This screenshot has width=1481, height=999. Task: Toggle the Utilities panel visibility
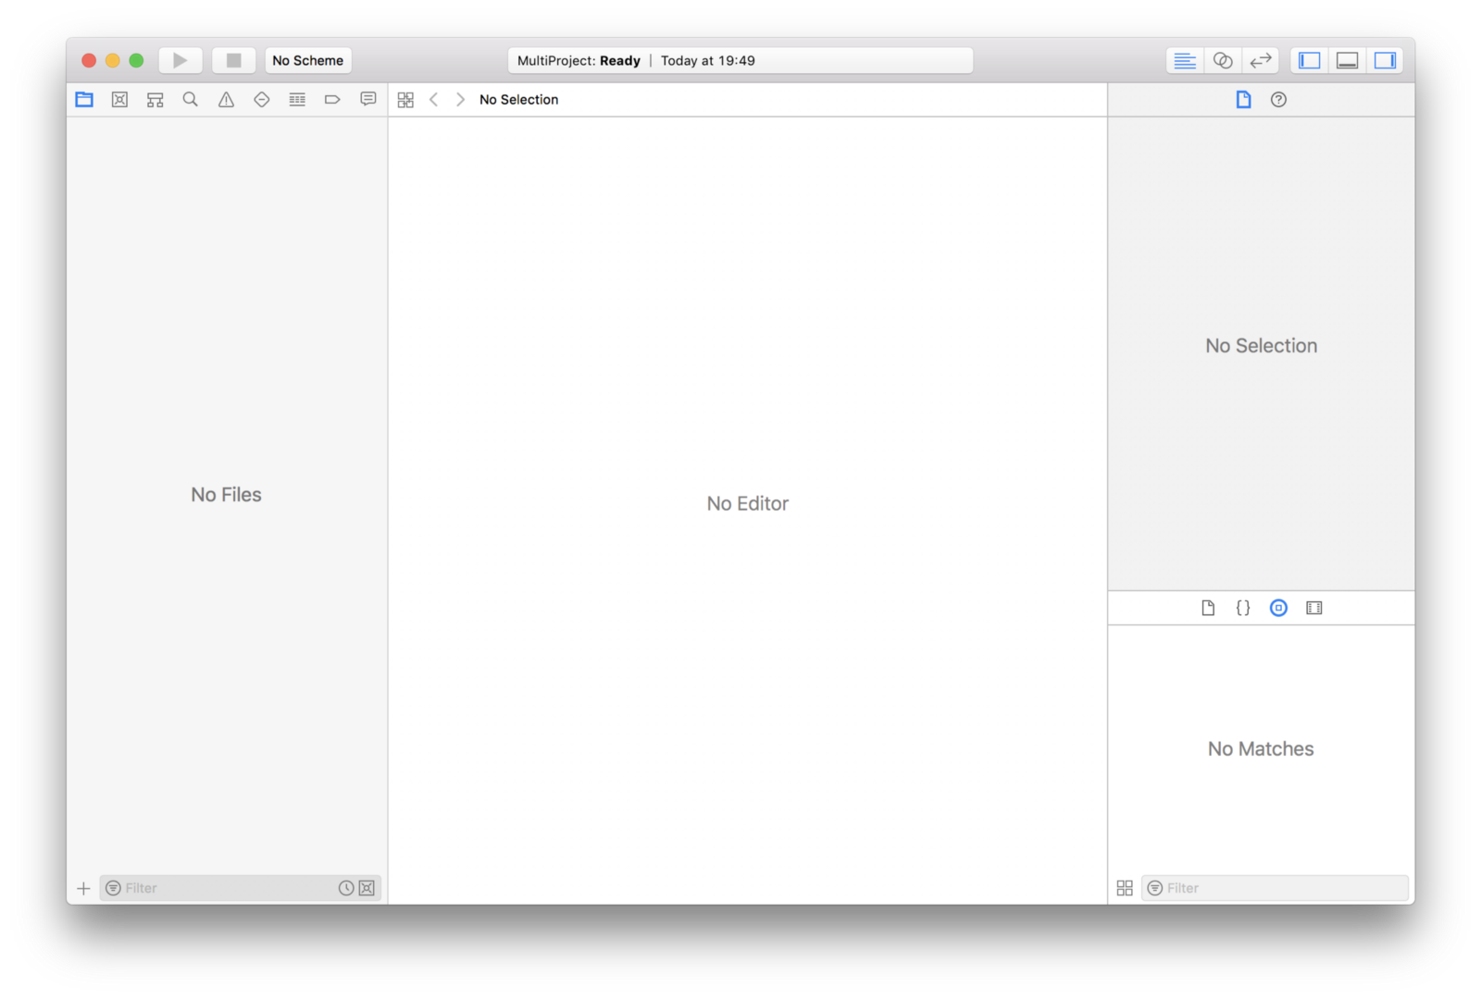pyautogui.click(x=1385, y=60)
